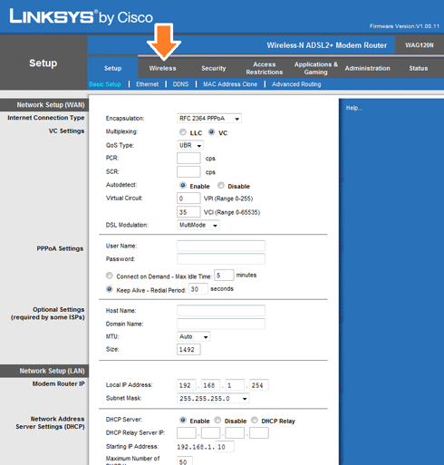This screenshot has width=444, height=465.
Task: Expand the DSL Modulation dropdown
Action: [x=198, y=225]
